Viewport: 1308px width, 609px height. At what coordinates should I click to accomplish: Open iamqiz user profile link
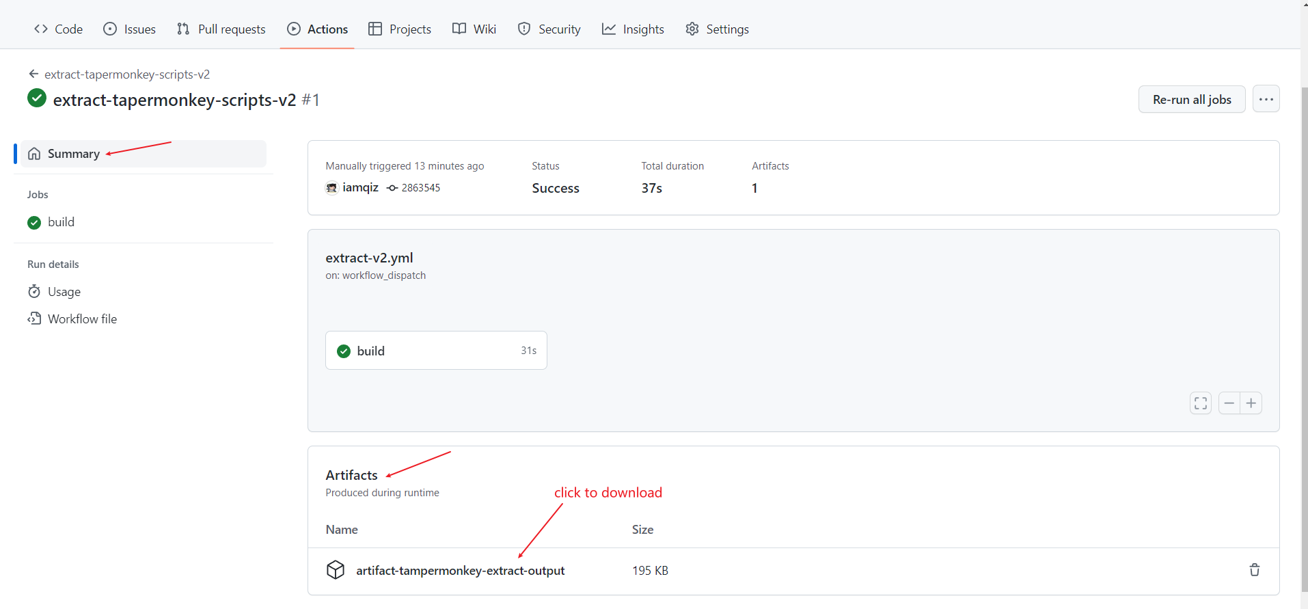point(360,187)
